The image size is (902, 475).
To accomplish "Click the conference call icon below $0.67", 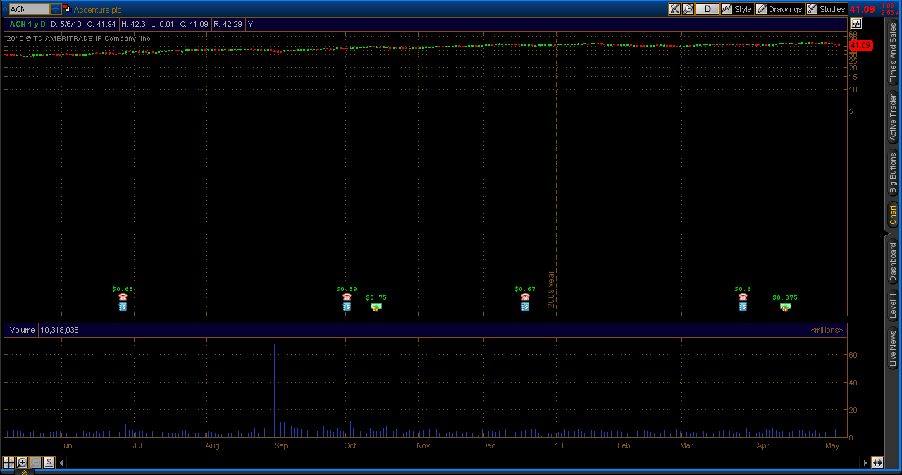I will point(525,307).
